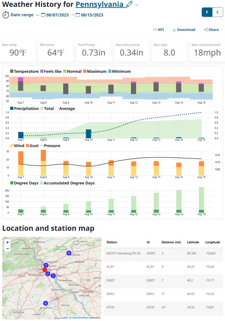This screenshot has height=321, width=225.
Task: Select Fahrenheit temperature units
Action: tap(207, 12)
